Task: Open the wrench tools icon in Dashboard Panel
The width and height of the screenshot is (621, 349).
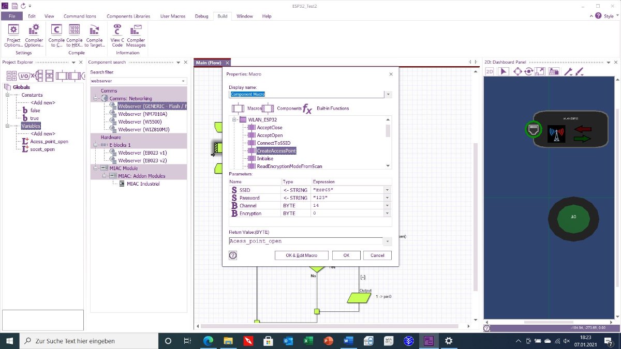Action: 568,71
